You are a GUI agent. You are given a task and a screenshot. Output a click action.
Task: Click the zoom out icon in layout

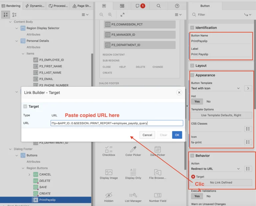(x=101, y=15)
